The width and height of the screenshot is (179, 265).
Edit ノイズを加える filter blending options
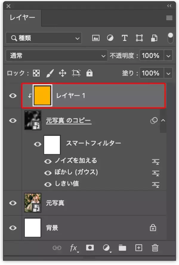coord(155,162)
